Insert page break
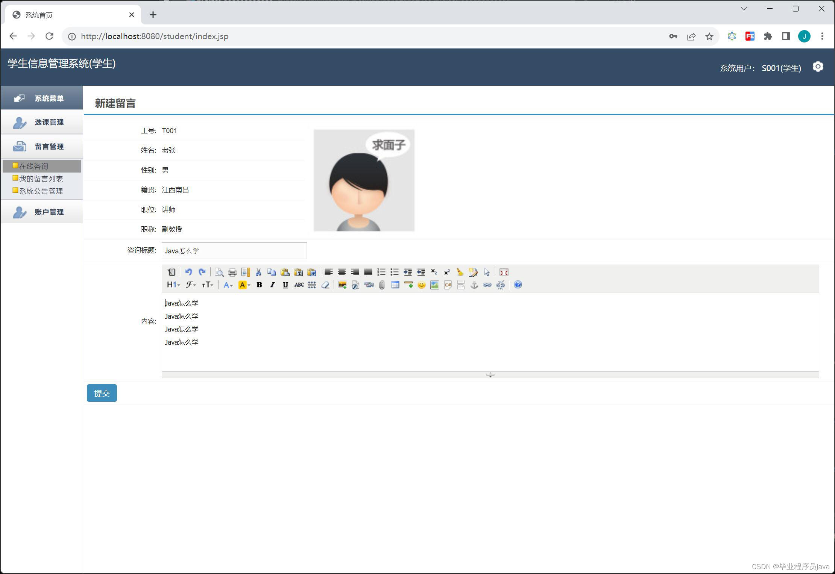Screen dimensions: 835x574 pyautogui.click(x=461, y=285)
